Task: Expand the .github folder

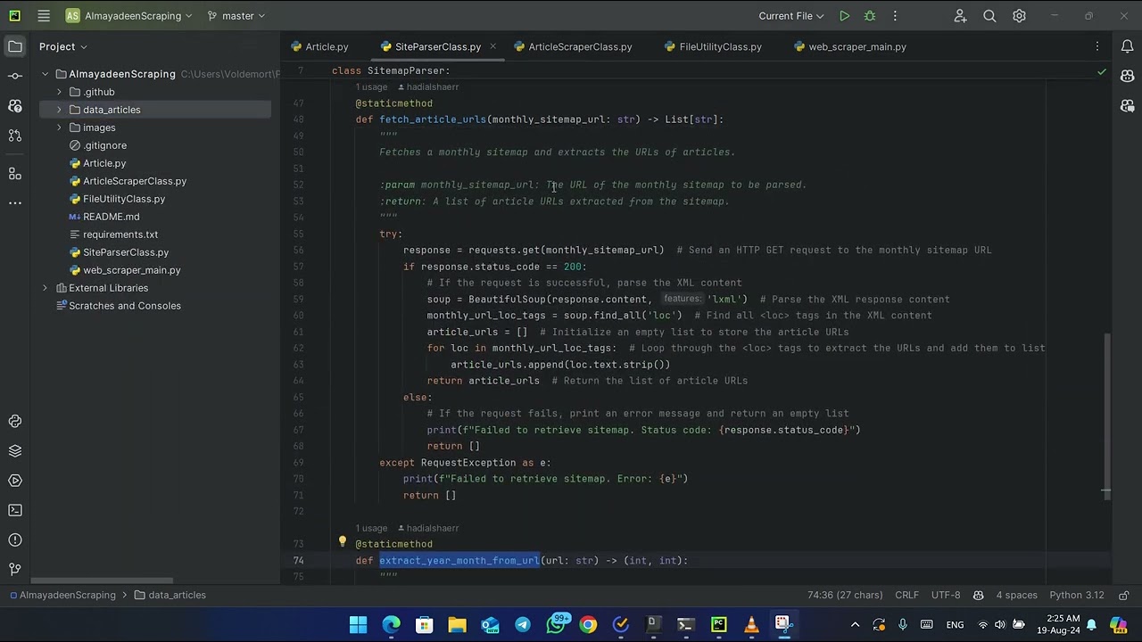Action: [59, 92]
